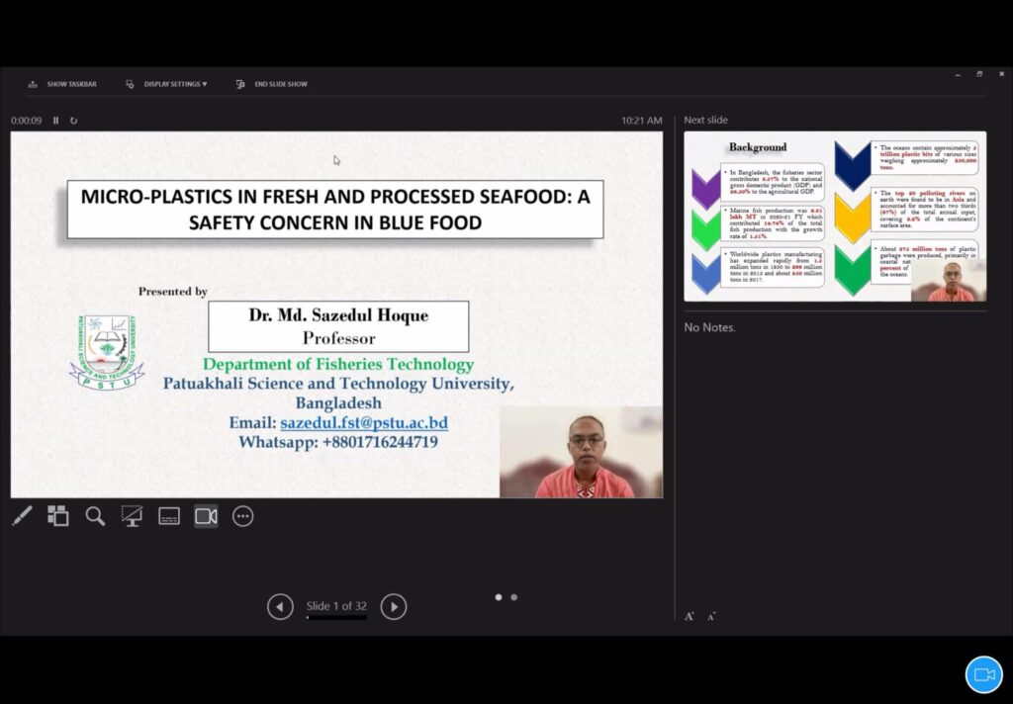Select the camera cameo tool

pyautogui.click(x=205, y=515)
